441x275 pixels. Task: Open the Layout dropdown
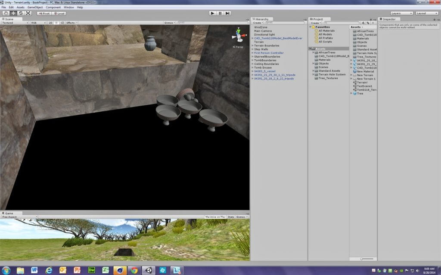point(427,13)
